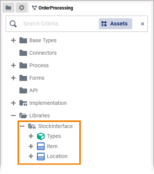Click the magnifier search icon
This screenshot has height=174, width=154.
13,24
